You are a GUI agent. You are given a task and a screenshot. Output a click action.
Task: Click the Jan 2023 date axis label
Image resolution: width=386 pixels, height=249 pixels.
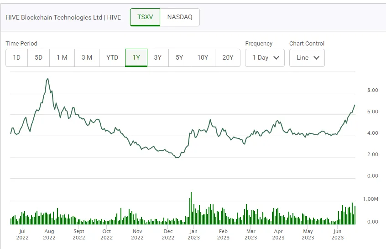[194, 234]
